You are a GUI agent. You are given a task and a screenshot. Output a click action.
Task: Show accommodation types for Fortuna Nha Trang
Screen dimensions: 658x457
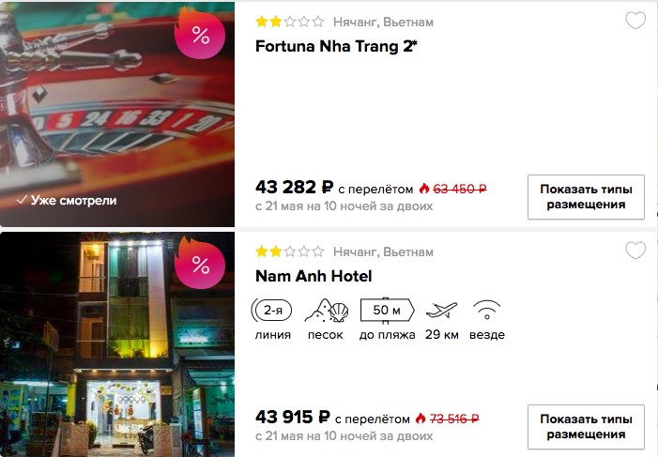click(586, 197)
